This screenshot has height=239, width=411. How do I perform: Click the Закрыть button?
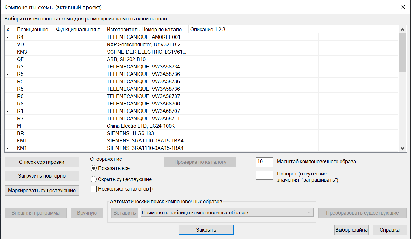click(206, 230)
